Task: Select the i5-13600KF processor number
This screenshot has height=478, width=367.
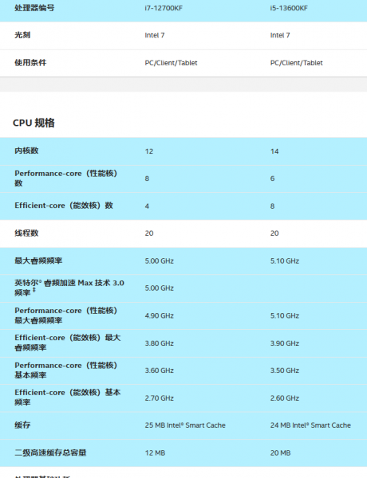Action: coord(289,8)
